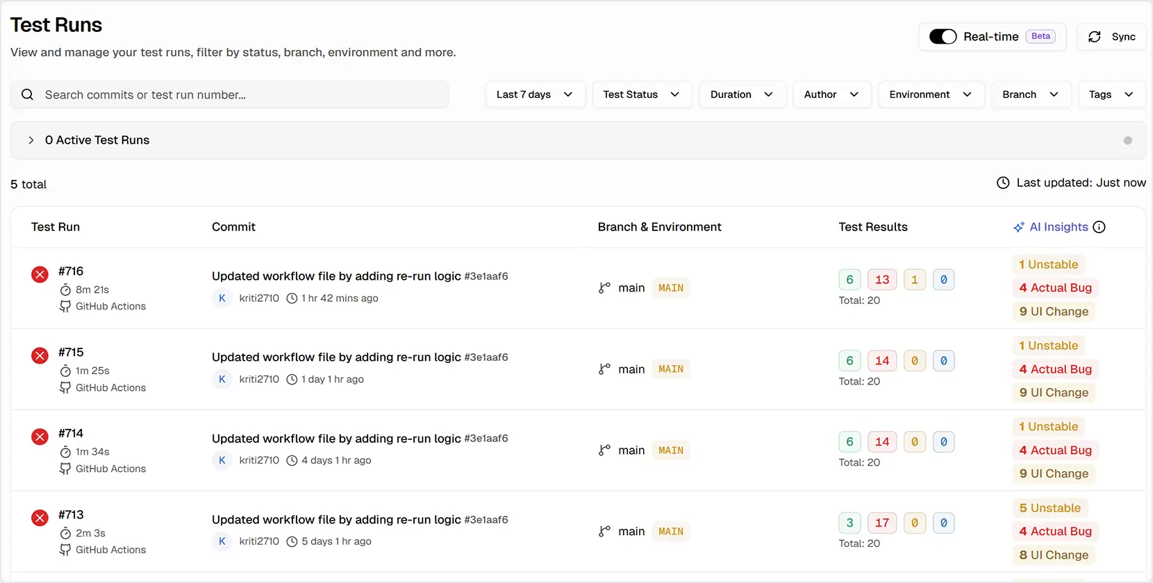This screenshot has width=1153, height=583.
Task: Click the skipped count 0 badge in row #716
Action: pos(943,280)
